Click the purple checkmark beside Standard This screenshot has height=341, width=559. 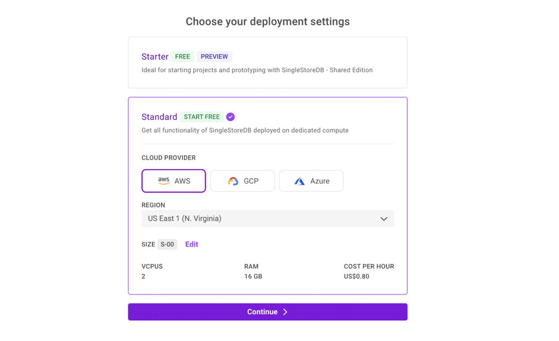pyautogui.click(x=230, y=117)
